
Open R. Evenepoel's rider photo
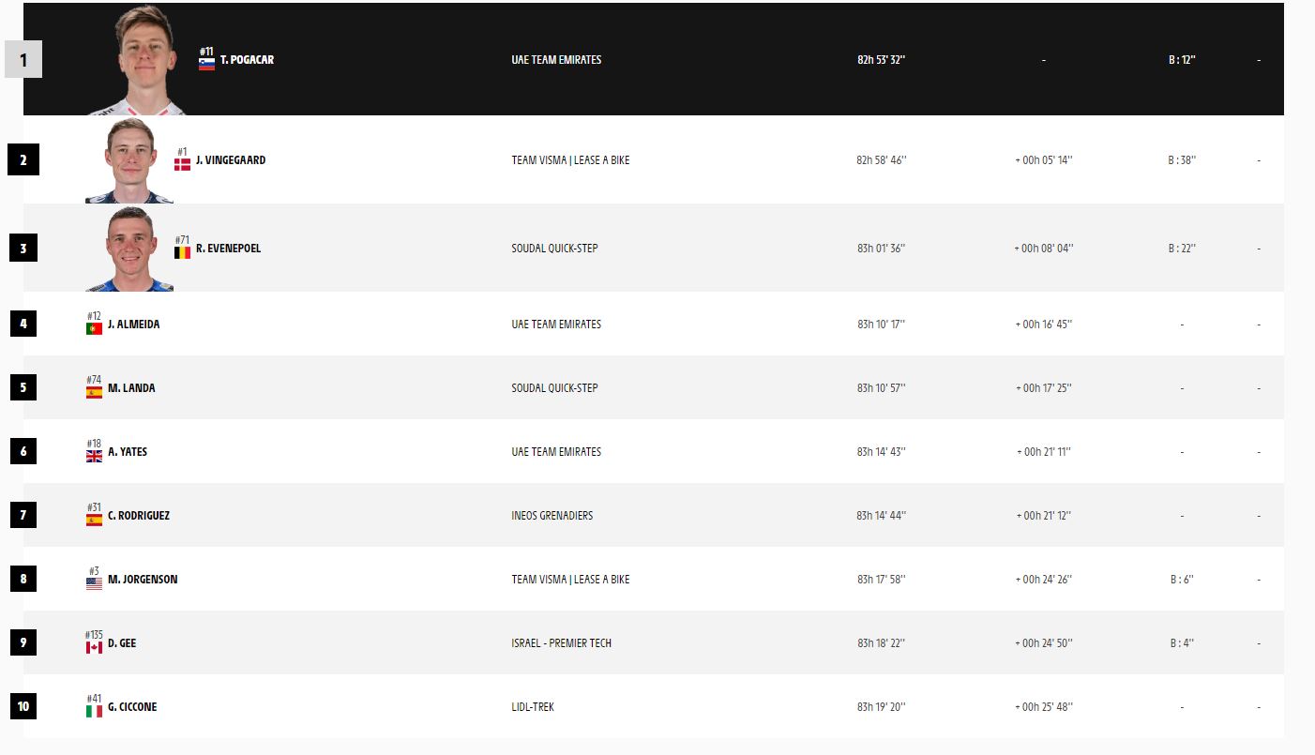click(129, 249)
